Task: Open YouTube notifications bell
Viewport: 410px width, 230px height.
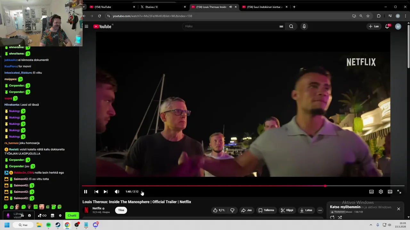Action: click(387, 27)
